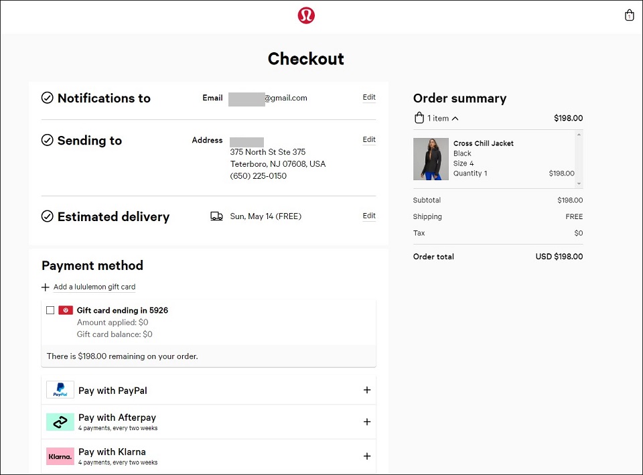Image resolution: width=643 pixels, height=475 pixels.
Task: Click the Shipping FREE value
Action: click(x=574, y=216)
